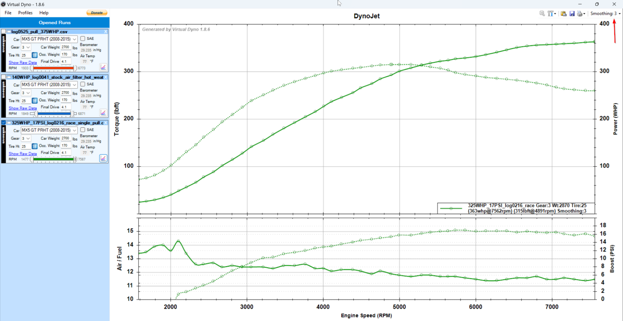Click graph options icon for log0525_pull_375WHP run
623x321 pixels.
(x=103, y=67)
